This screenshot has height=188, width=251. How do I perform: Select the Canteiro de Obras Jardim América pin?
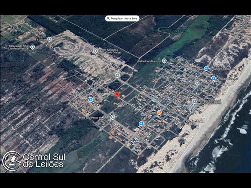tap(32, 47)
